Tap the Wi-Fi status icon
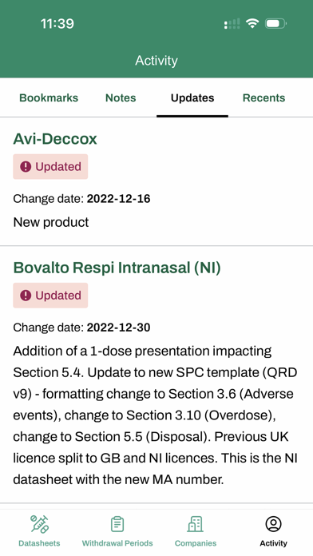 pyautogui.click(x=252, y=24)
